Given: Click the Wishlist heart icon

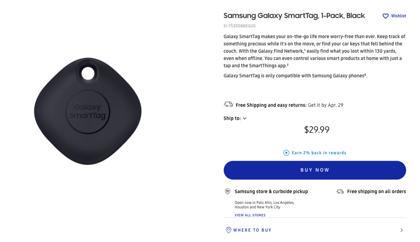Looking at the screenshot, I should point(385,16).
